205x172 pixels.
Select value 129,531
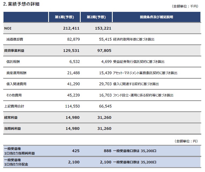tap(71, 51)
